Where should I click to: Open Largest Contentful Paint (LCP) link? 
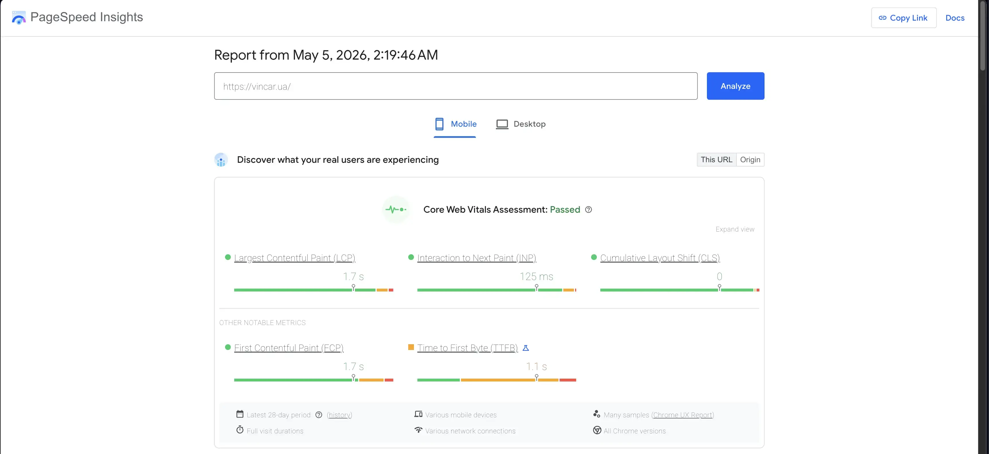coord(294,258)
